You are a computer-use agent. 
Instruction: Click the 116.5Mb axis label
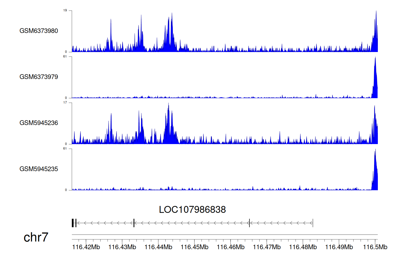[375, 247]
